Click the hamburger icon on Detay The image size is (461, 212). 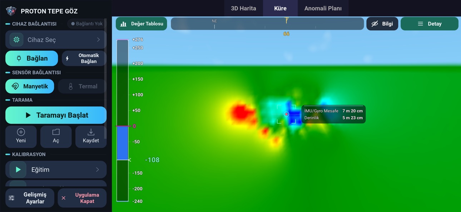click(420, 24)
